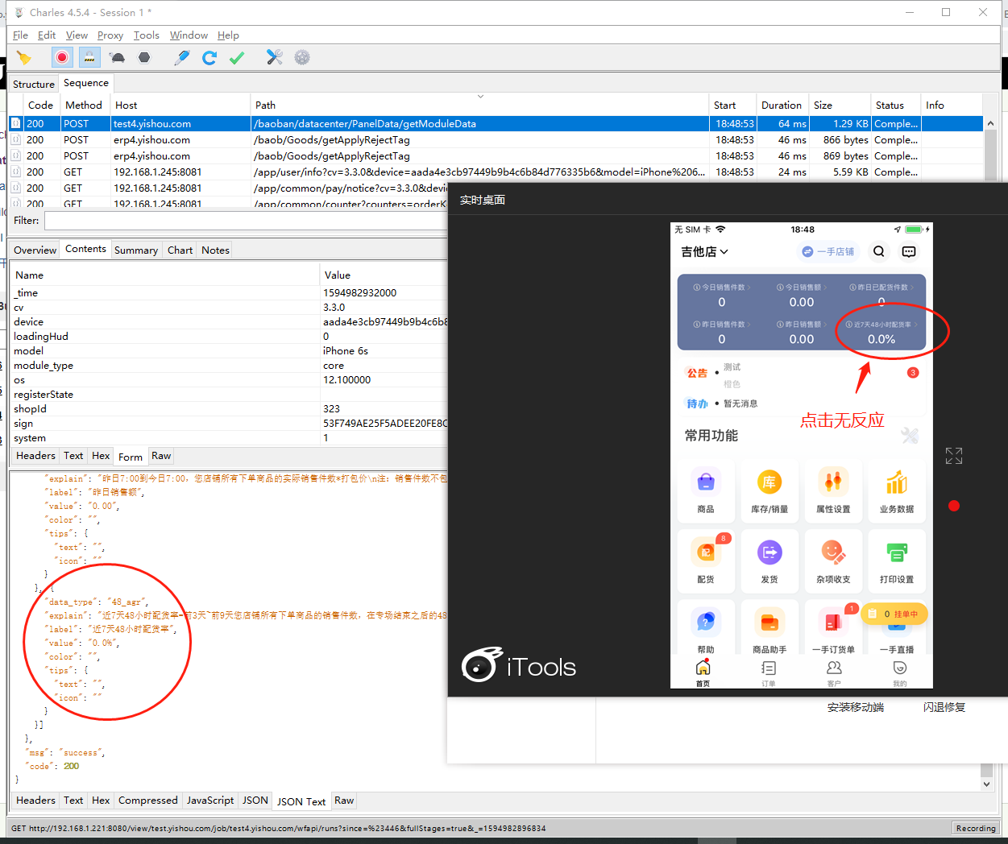Screen dimensions: 1008x844
Task: Open the File menu
Action: click(20, 35)
